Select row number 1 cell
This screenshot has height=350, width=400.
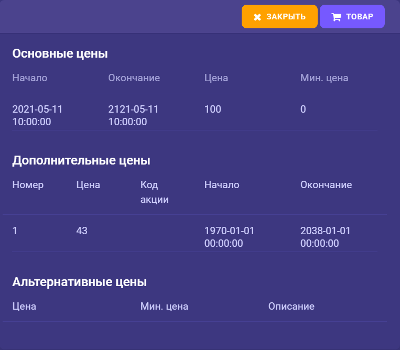(15, 231)
